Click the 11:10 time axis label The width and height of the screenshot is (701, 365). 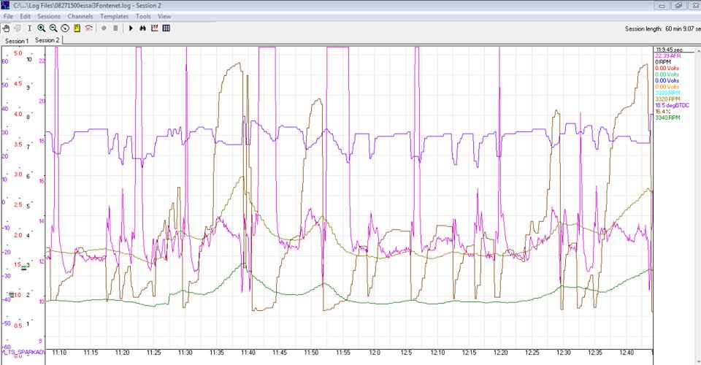(x=59, y=353)
